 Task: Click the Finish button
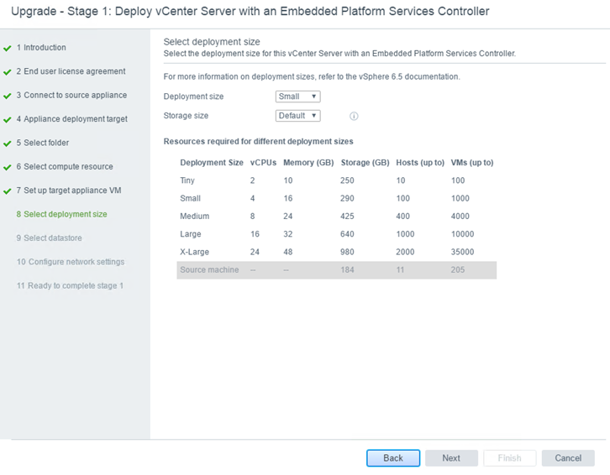[510, 458]
